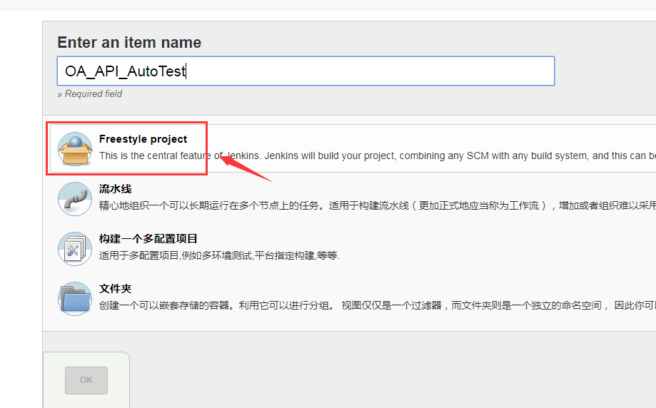
Task: Click the Freestyle project description text
Action: 378,155
